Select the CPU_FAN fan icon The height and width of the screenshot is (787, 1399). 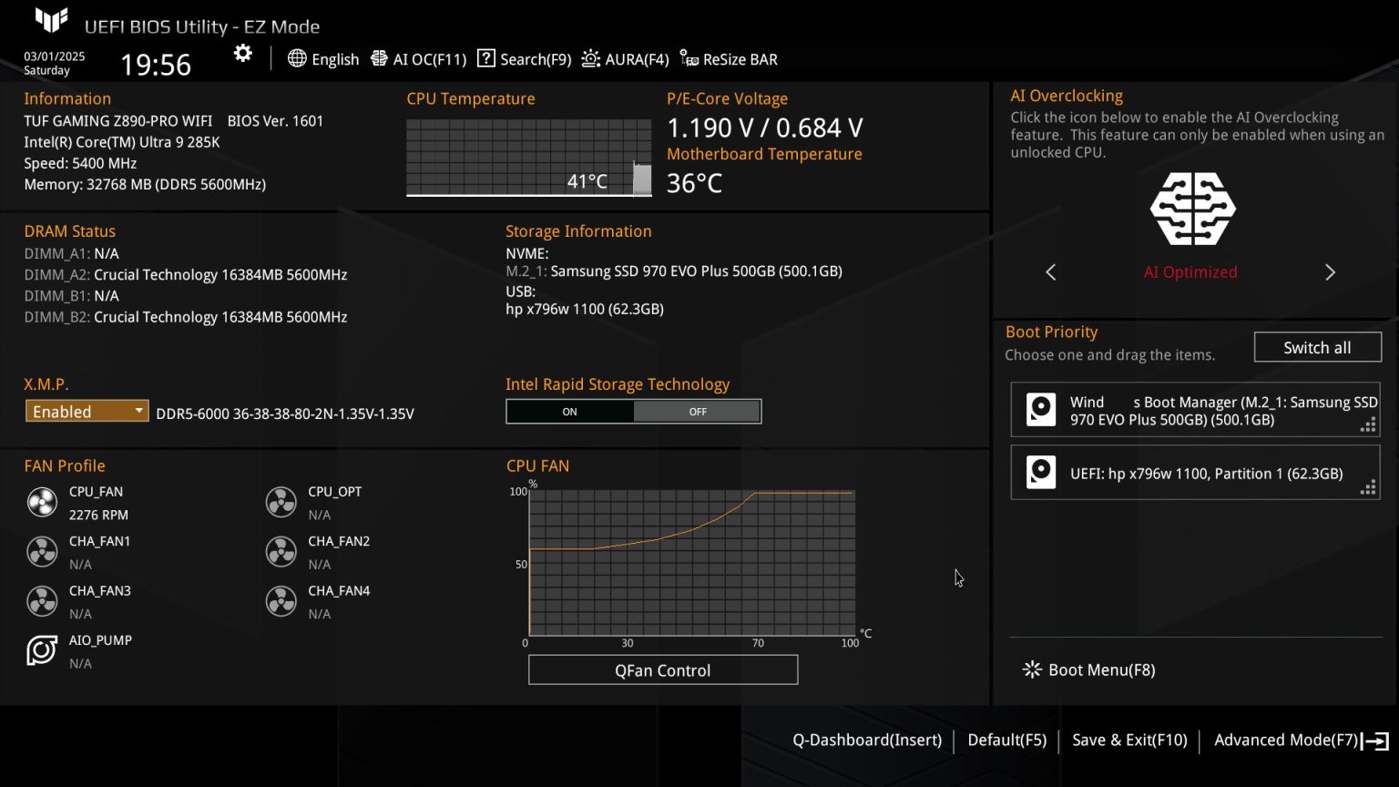(42, 502)
